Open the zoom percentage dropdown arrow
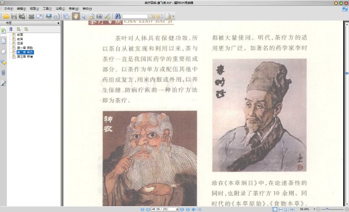Screen dimensions: 349x212 314,209
